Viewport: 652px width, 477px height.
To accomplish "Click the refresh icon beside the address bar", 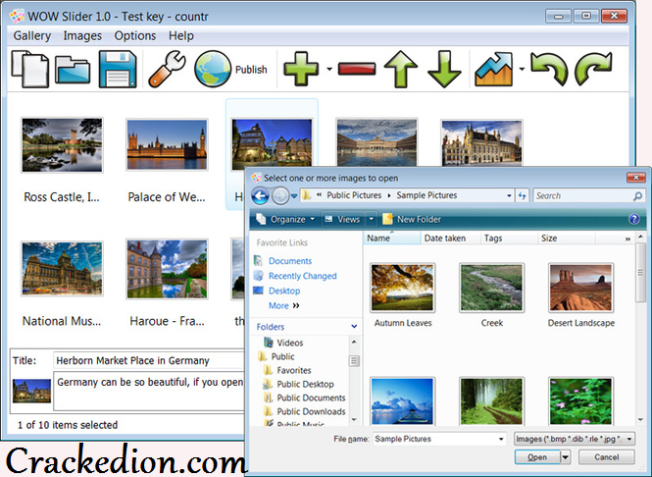I will click(x=522, y=195).
